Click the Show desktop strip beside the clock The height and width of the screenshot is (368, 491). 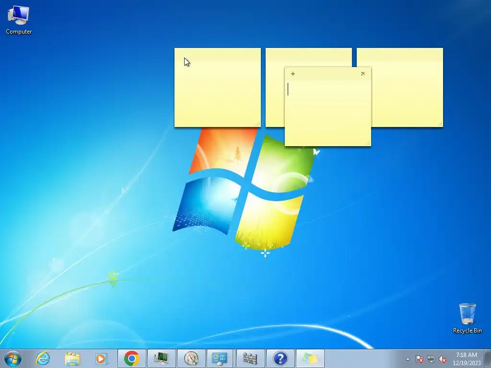tap(488, 358)
